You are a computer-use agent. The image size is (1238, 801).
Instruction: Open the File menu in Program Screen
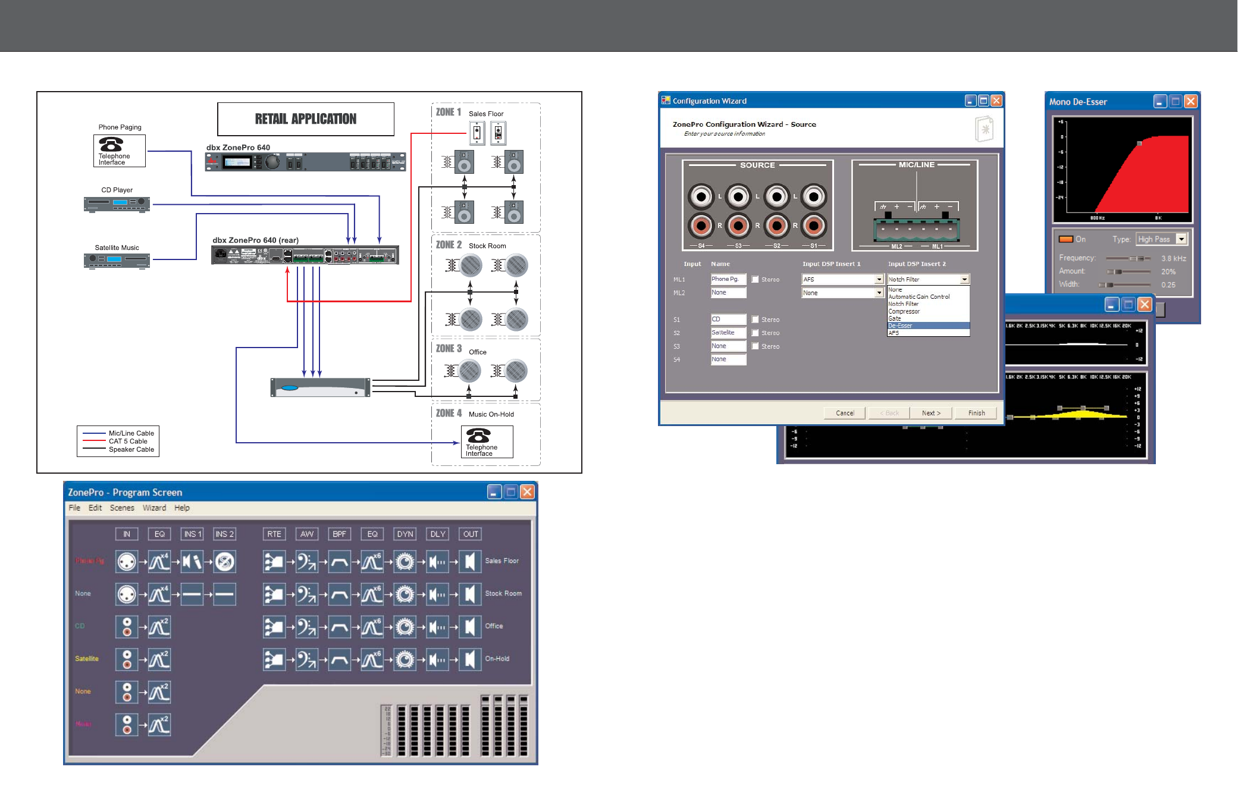point(74,508)
